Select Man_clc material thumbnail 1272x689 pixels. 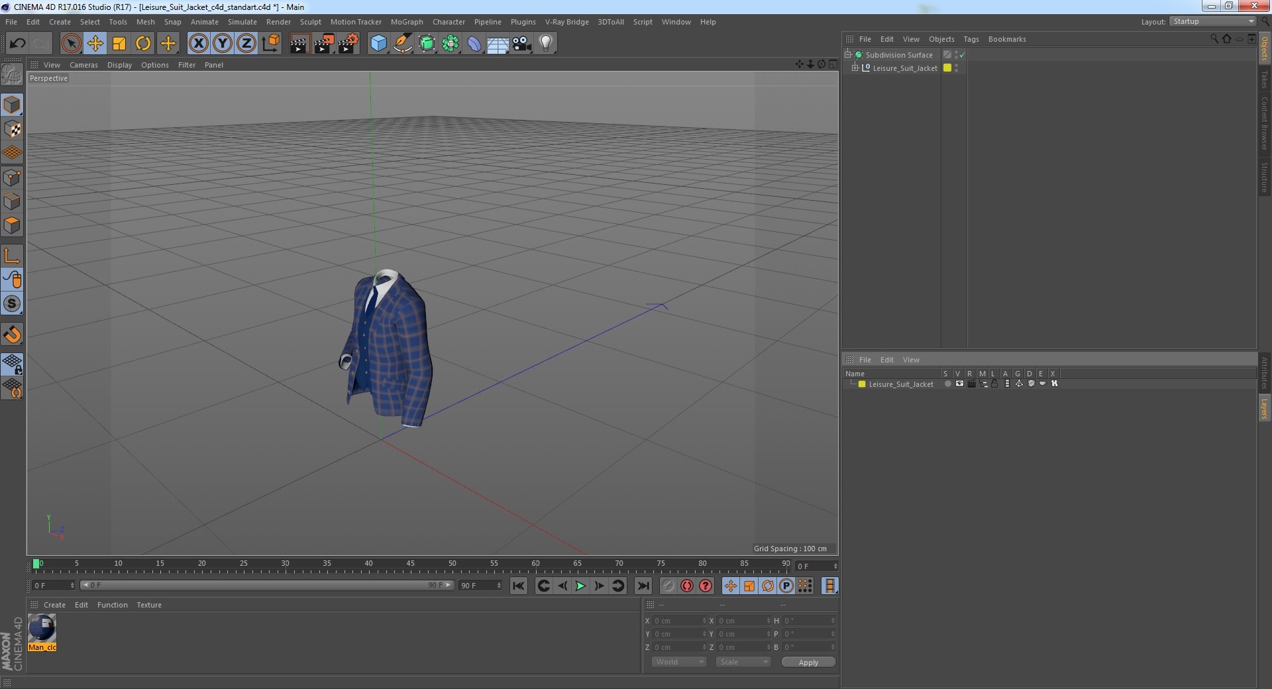pos(42,628)
